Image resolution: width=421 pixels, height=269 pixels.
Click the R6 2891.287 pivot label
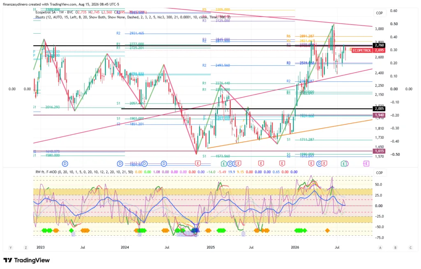(x=300, y=36)
